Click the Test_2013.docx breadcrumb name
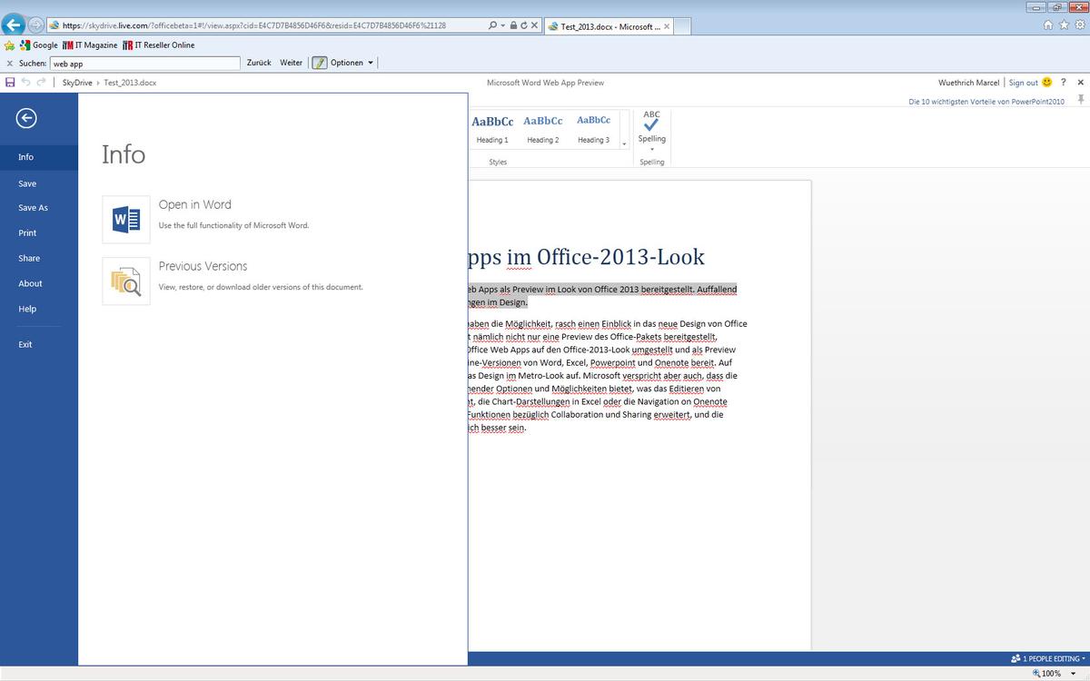 pyautogui.click(x=130, y=83)
